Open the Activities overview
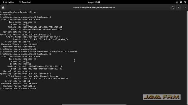 [x=8, y=2]
